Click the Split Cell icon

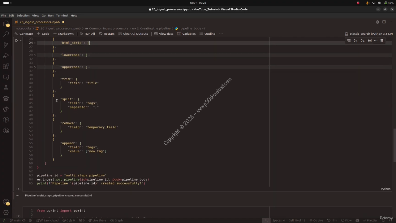point(369,41)
